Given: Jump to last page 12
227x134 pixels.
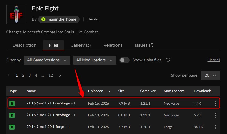Looking at the screenshot, I should tap(51, 75).
